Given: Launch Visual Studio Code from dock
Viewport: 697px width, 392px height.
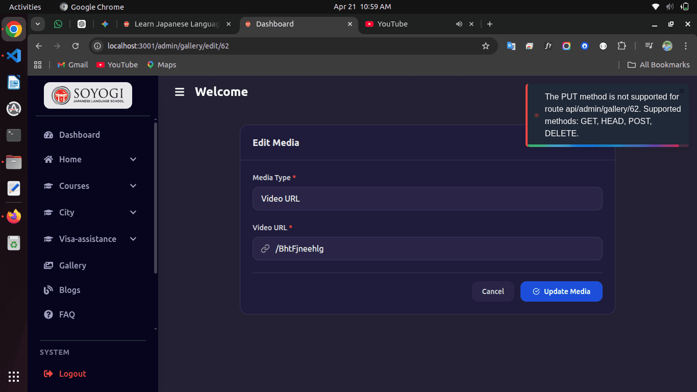Looking at the screenshot, I should pos(14,56).
